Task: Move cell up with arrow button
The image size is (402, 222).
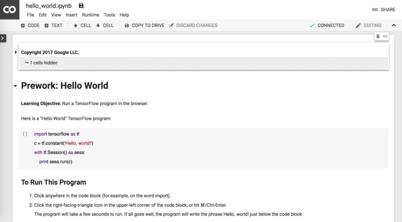Action: pyautogui.click(x=82, y=25)
